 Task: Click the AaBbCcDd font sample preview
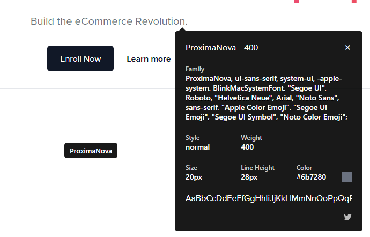point(268,199)
